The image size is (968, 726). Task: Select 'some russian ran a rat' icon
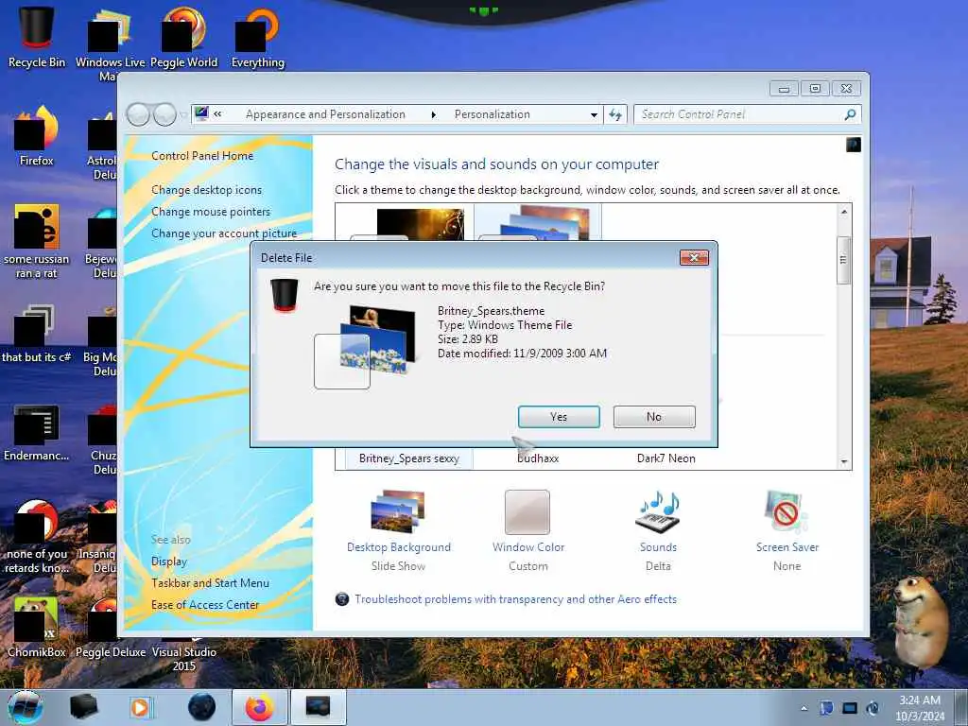tap(37, 241)
